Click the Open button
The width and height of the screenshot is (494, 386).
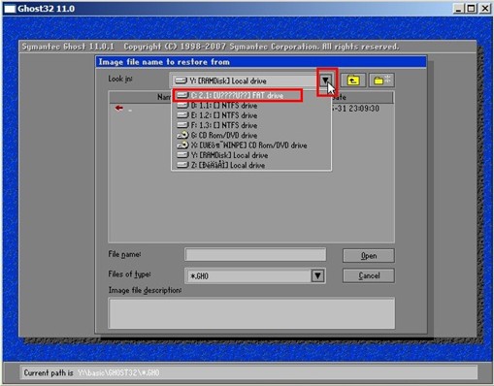click(x=369, y=256)
